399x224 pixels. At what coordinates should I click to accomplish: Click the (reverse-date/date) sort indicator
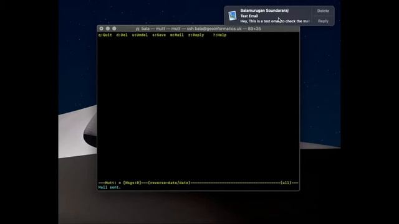169,183
